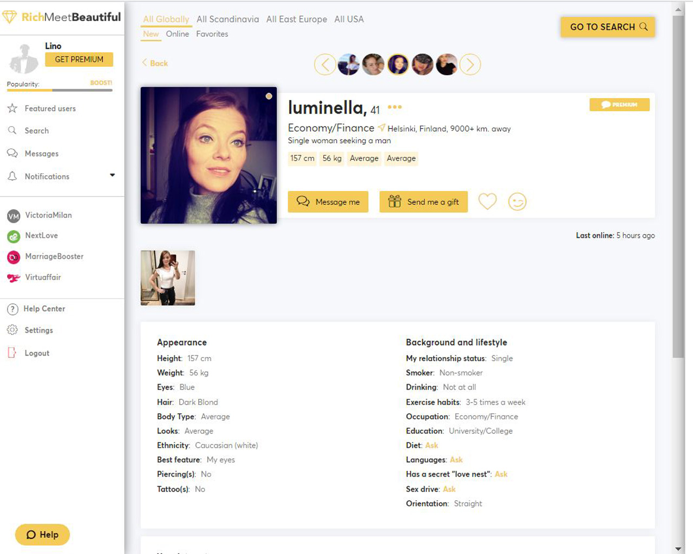This screenshot has width=693, height=554.
Task: Switch to the All Scandinavia tab
Action: (227, 19)
